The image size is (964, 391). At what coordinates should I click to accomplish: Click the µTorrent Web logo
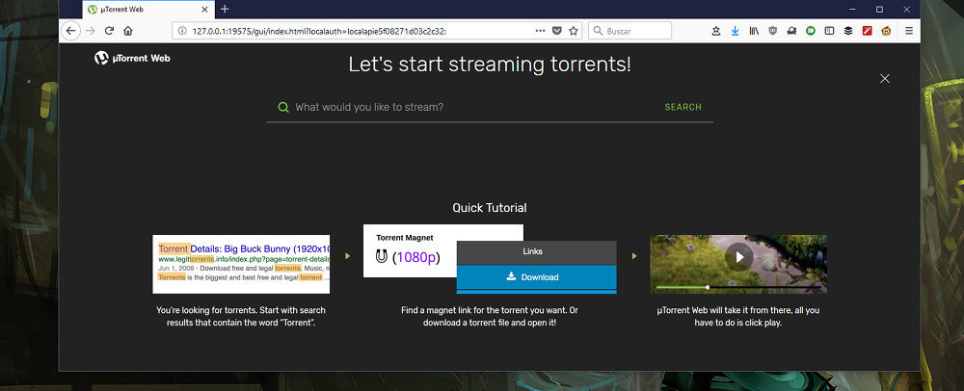tap(132, 59)
